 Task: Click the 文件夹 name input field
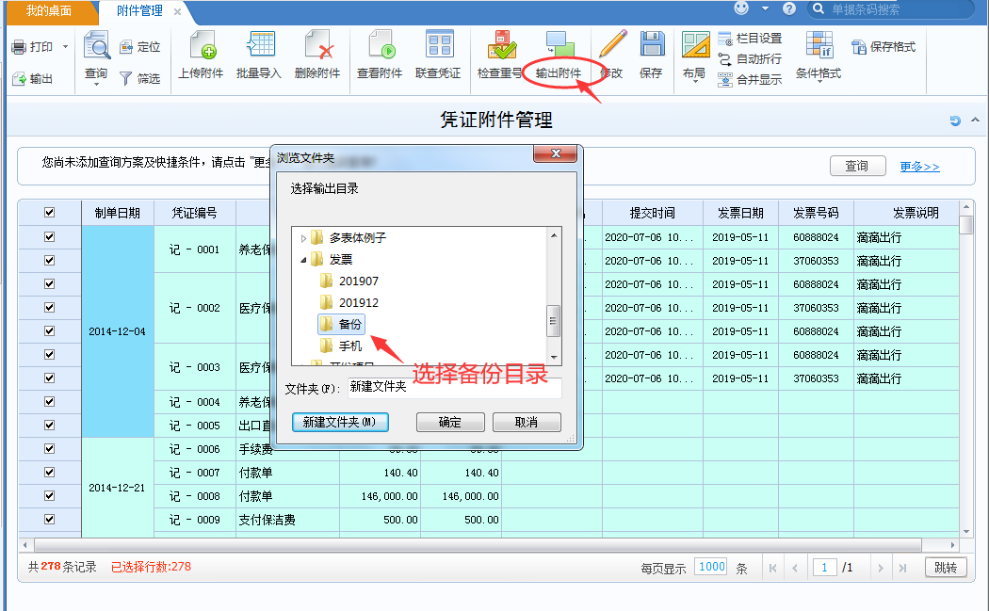pyautogui.click(x=453, y=387)
